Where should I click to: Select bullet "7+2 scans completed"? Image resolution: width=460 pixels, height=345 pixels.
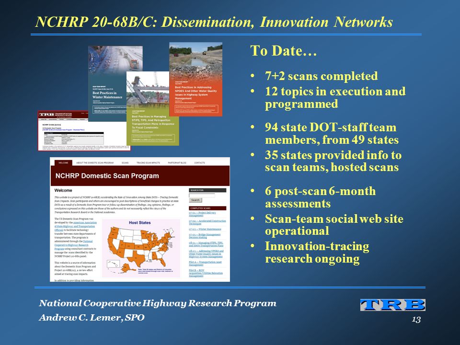(x=321, y=76)
